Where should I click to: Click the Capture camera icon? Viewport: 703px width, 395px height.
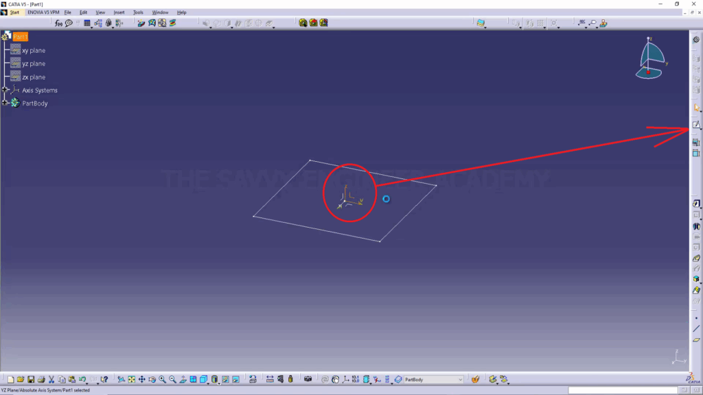coord(308,379)
